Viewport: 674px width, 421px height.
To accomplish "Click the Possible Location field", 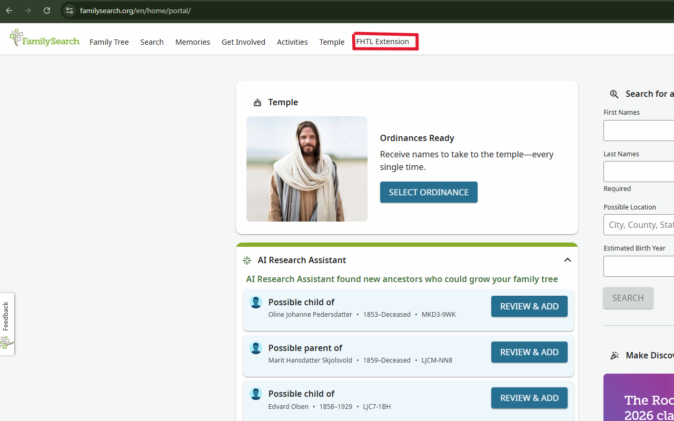I will [639, 225].
